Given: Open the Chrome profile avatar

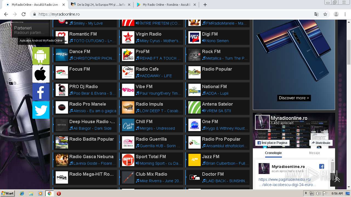Looking at the screenshot, I should (336, 14).
